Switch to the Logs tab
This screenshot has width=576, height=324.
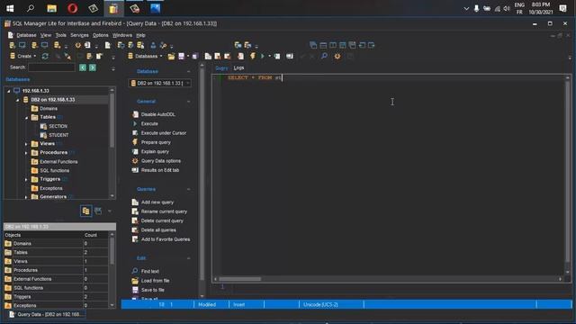click(x=238, y=68)
